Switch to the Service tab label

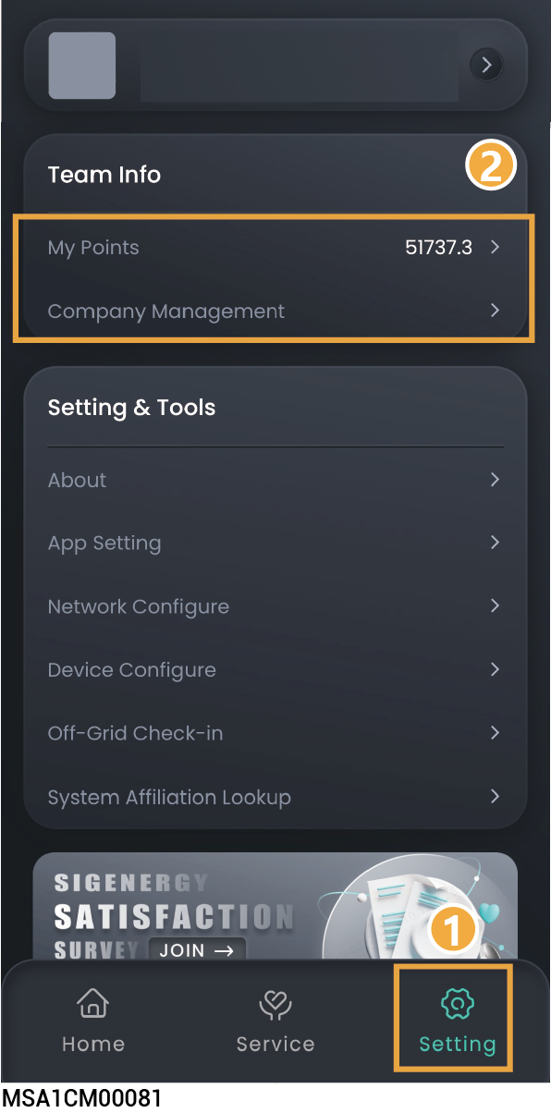(x=275, y=1045)
